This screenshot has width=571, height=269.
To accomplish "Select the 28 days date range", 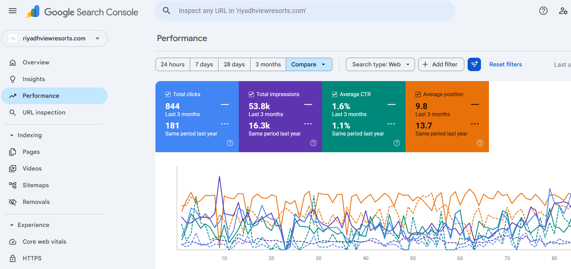I will click(234, 64).
